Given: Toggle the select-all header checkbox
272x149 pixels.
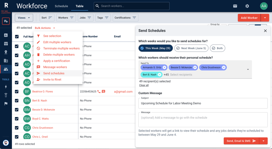Looking at the screenshot, I should pyautogui.click(x=17, y=37).
